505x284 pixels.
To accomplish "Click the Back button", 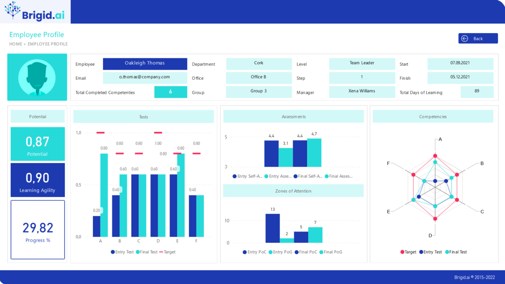I will coord(478,38).
